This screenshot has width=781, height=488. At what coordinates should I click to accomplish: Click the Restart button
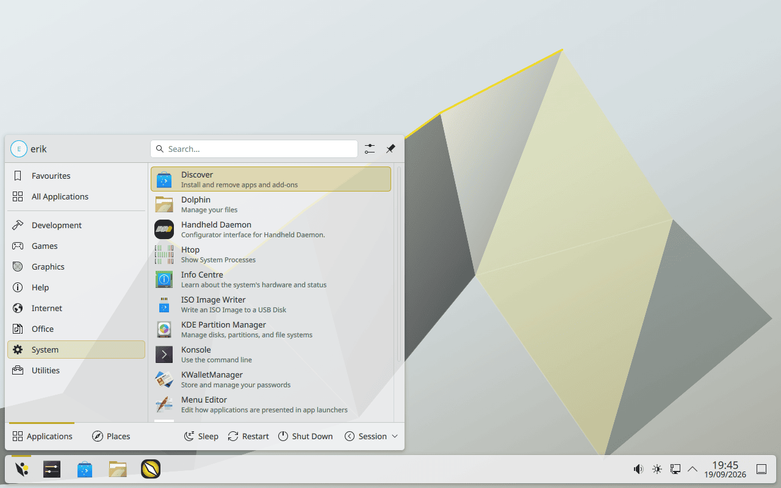pos(248,436)
